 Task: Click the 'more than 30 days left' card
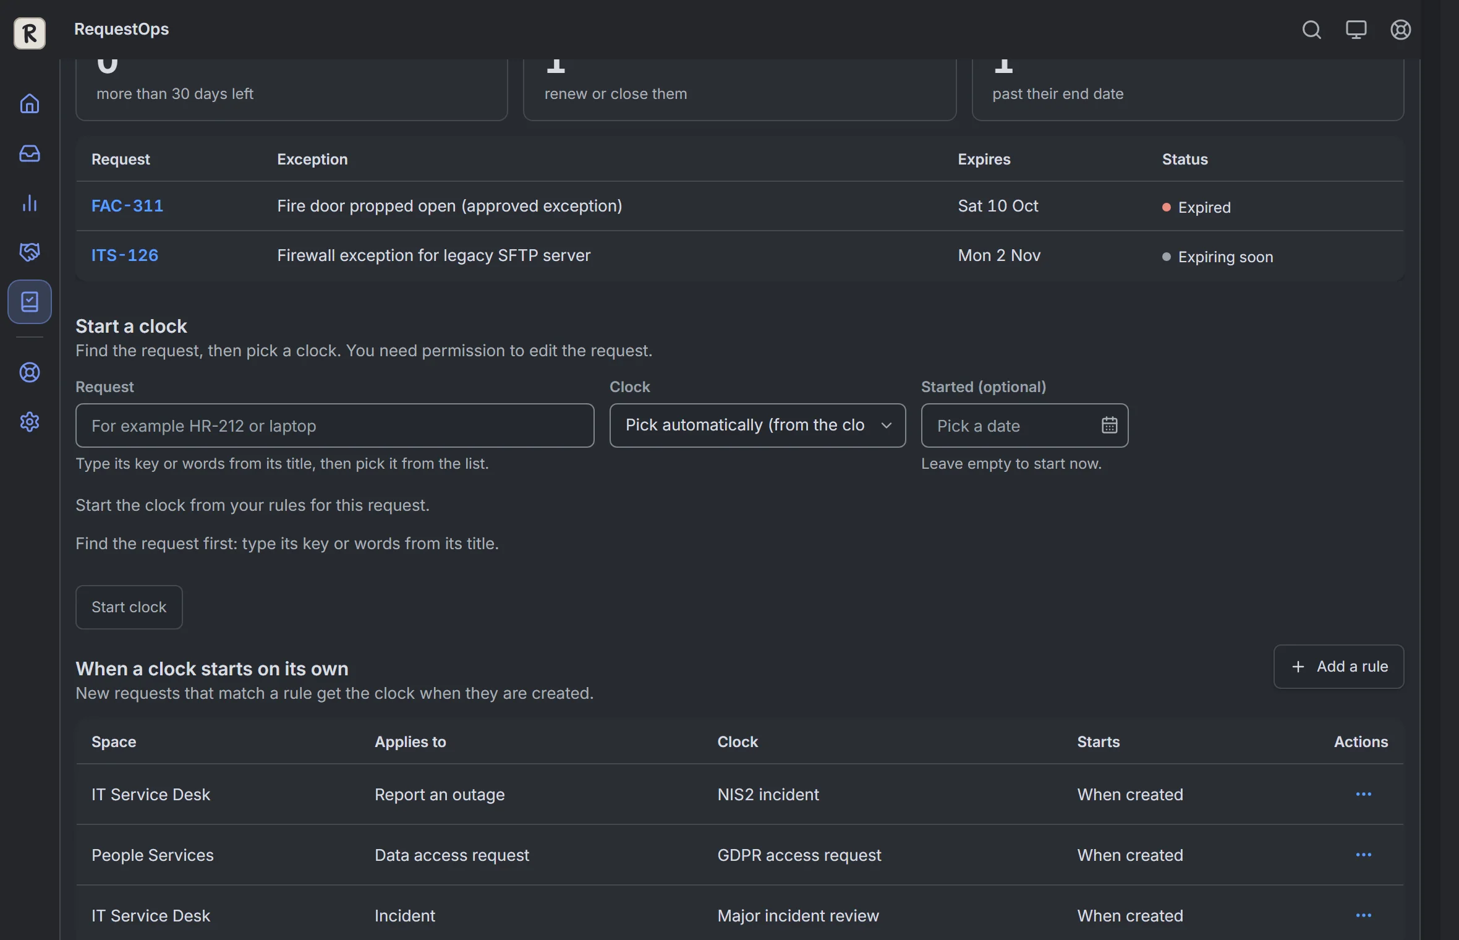point(291,90)
